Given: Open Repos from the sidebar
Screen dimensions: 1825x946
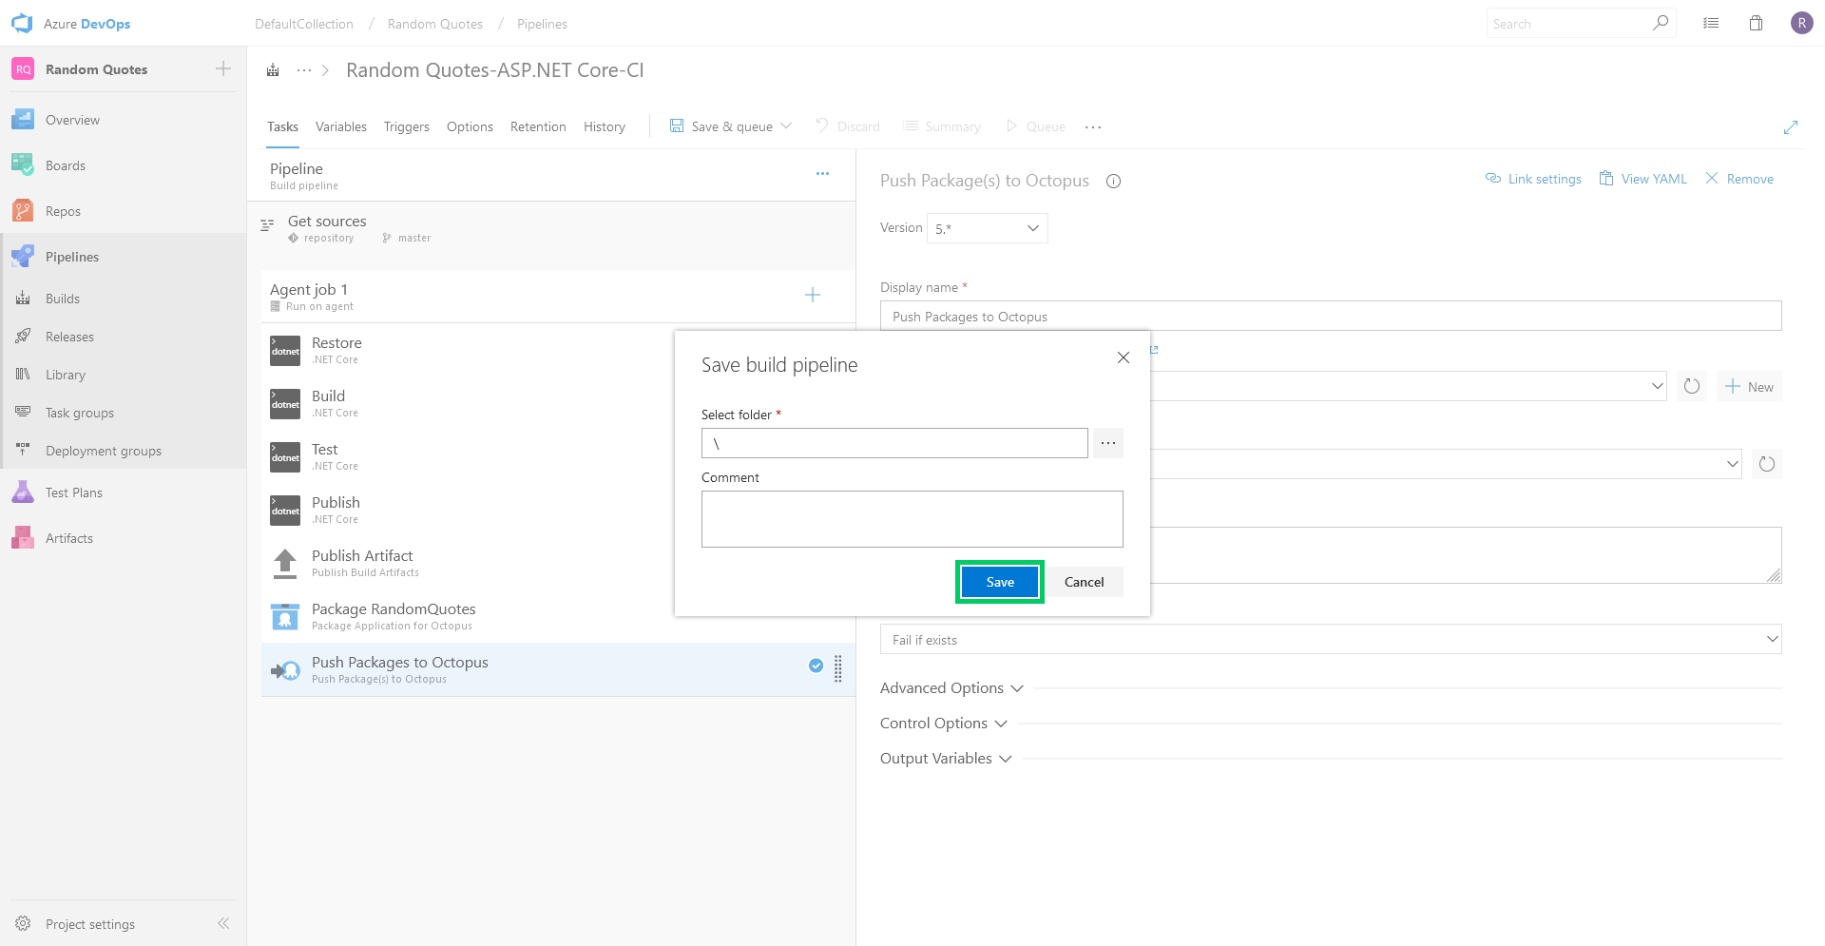Looking at the screenshot, I should [63, 211].
